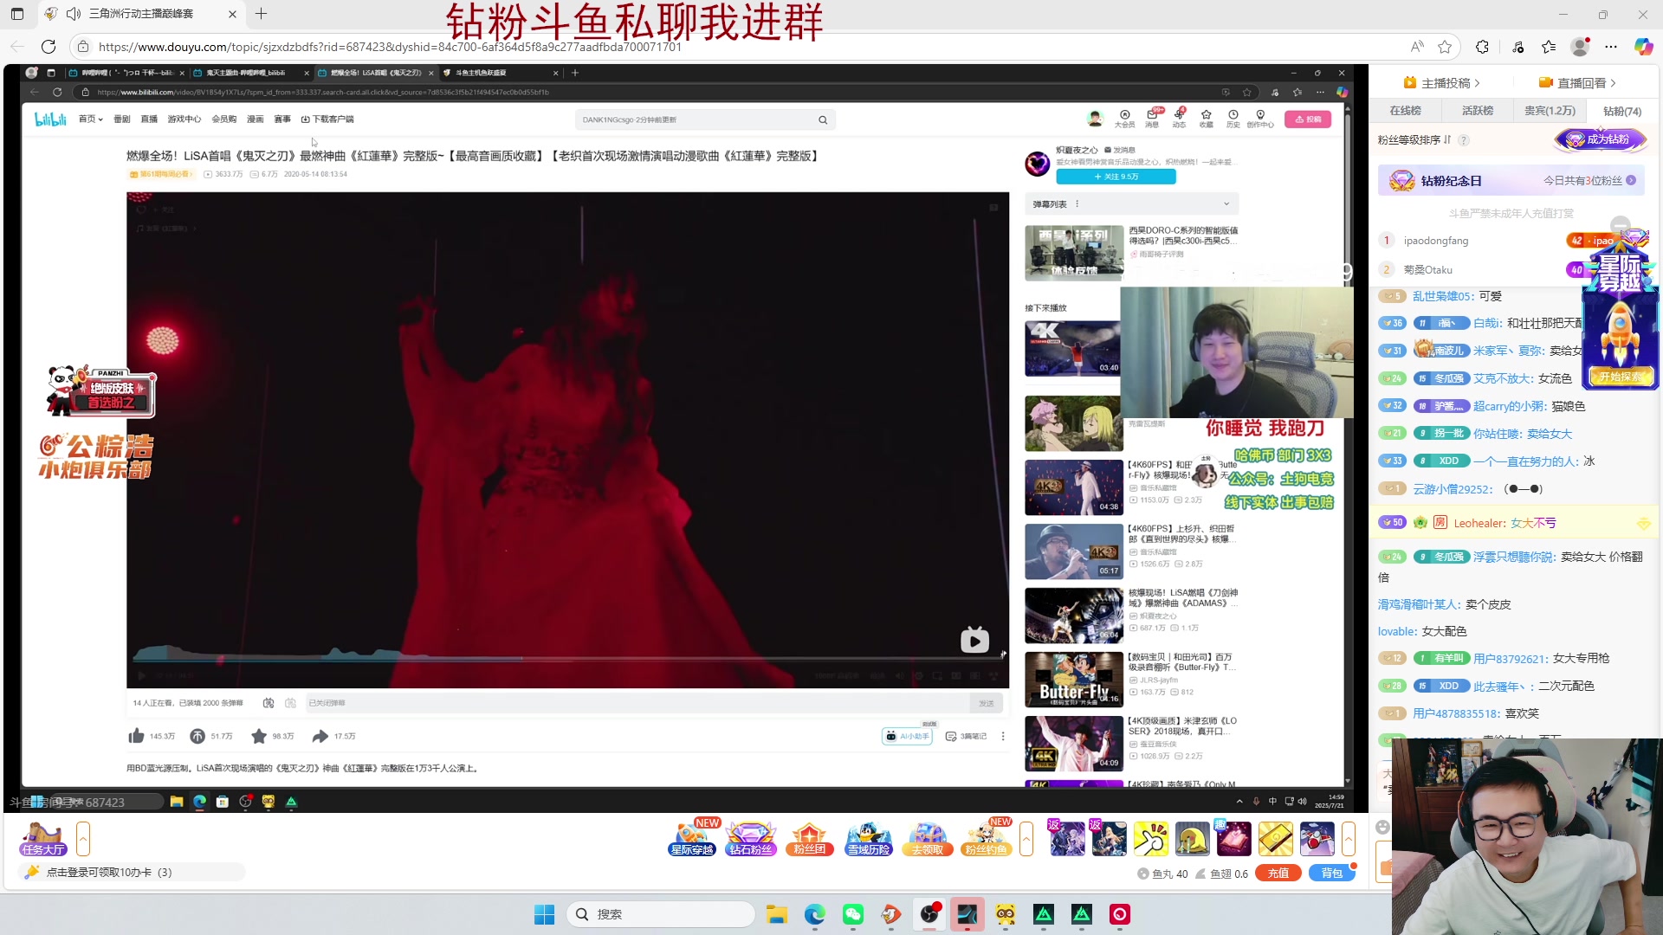
Task: Open the LiSA ADAMAS recommended video thumbnail
Action: [1074, 616]
